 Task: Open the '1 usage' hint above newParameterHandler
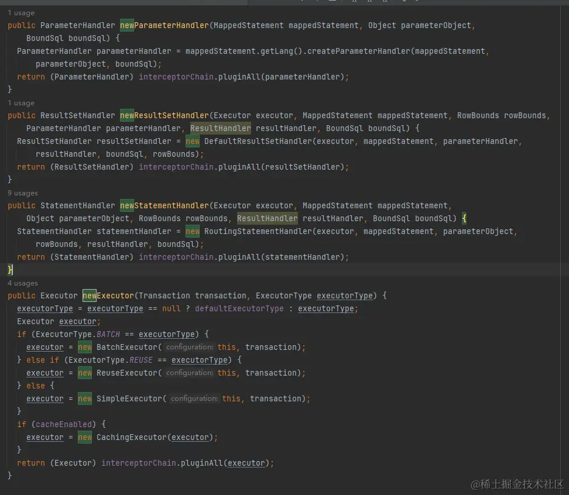[x=21, y=13]
